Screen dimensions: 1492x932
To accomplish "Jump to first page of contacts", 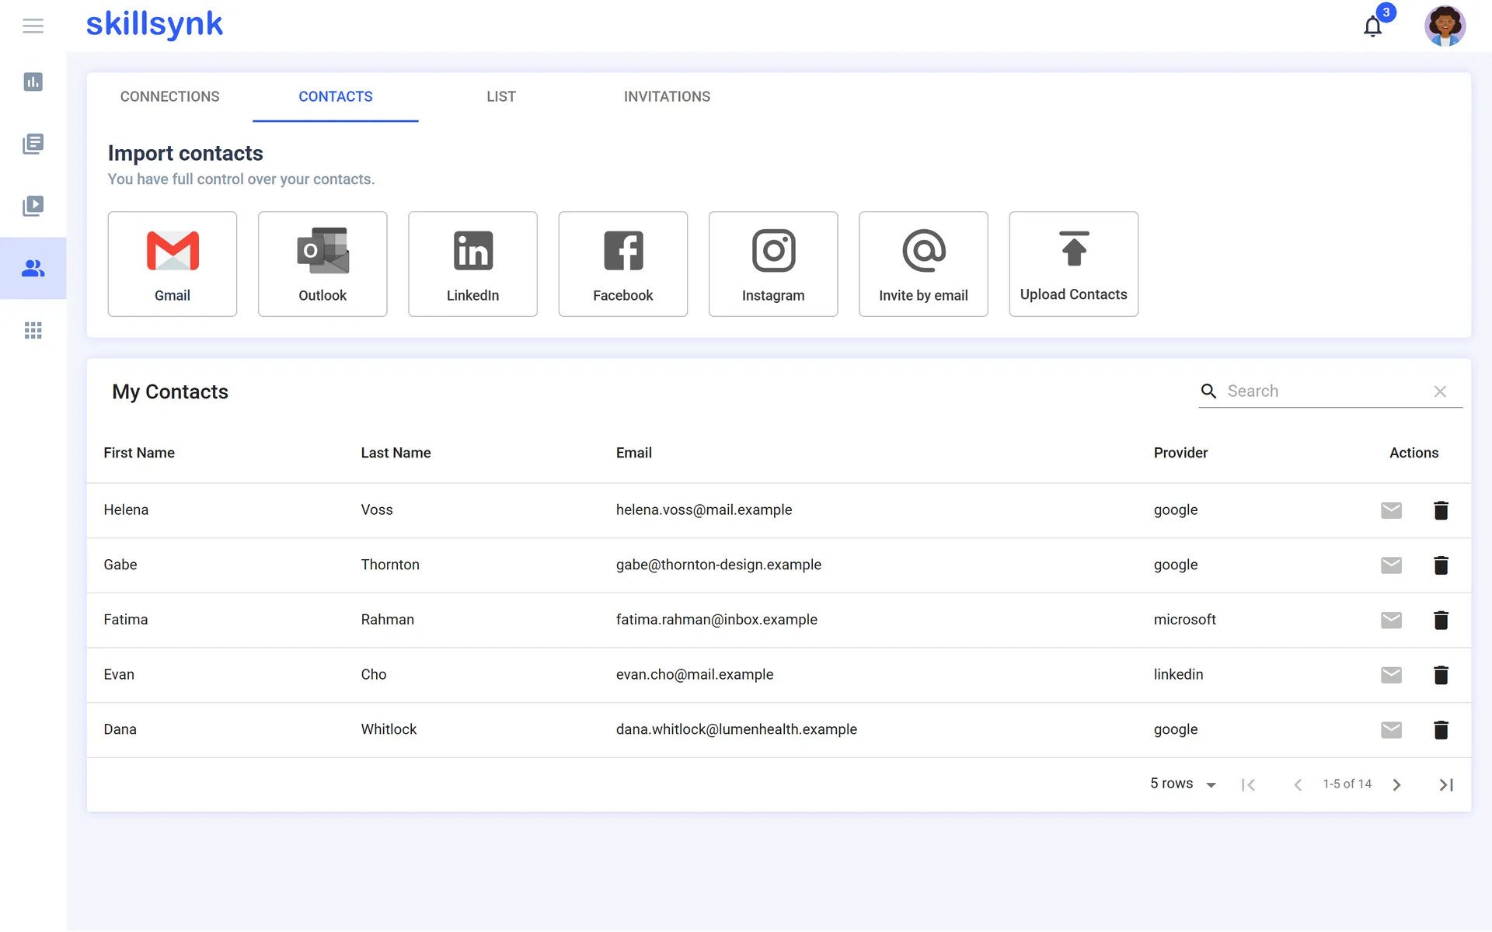I will pos(1249,784).
